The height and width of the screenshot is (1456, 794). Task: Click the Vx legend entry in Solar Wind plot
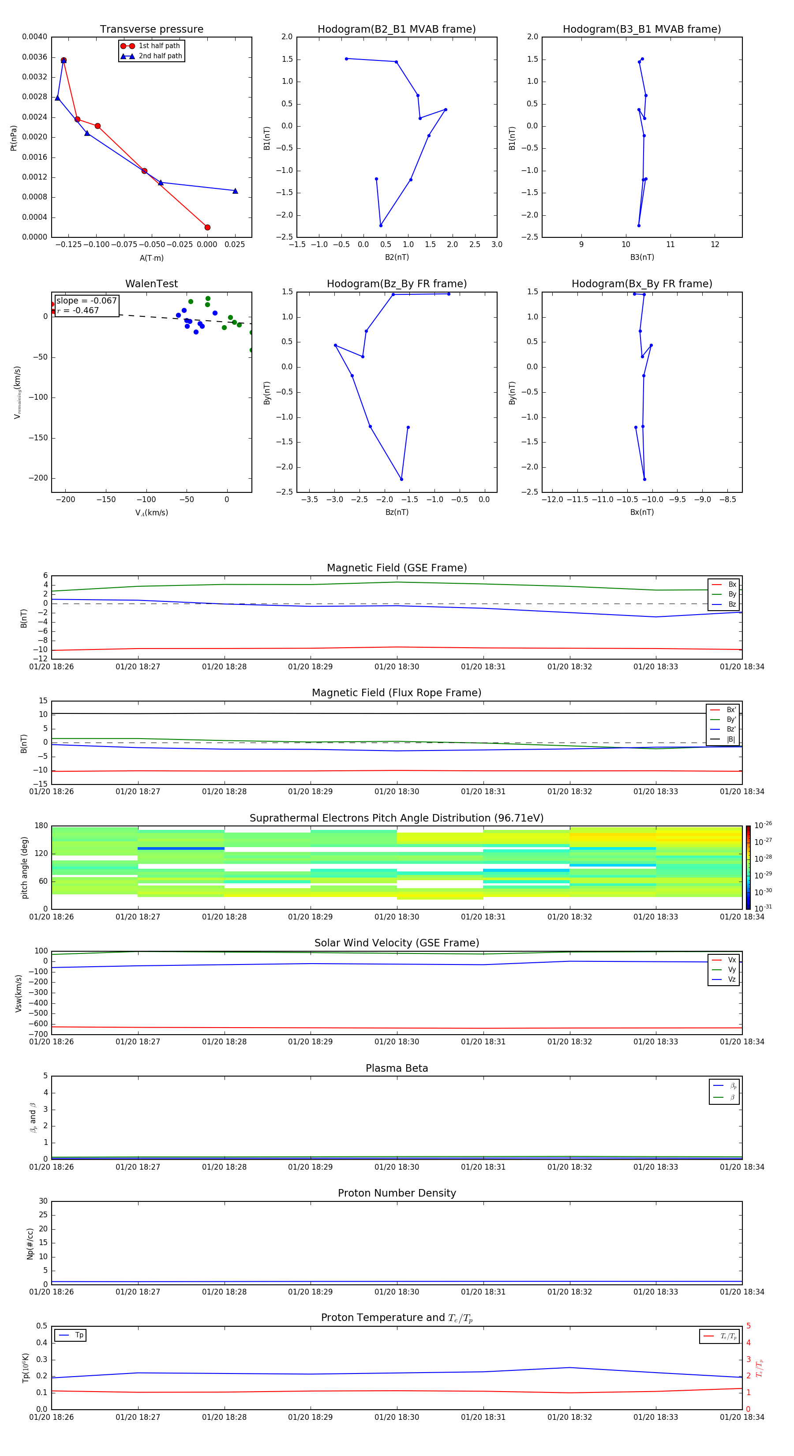(724, 961)
